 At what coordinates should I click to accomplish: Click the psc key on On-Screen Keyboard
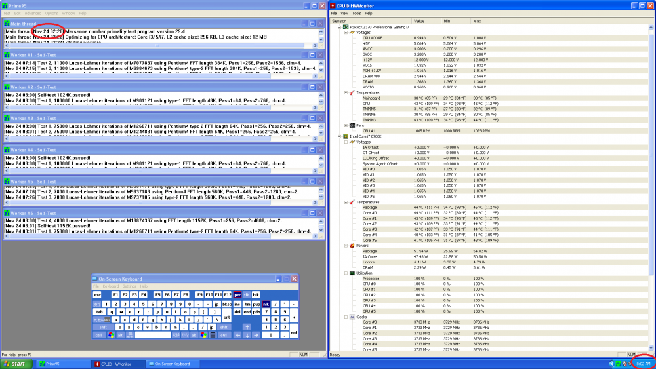click(x=237, y=295)
